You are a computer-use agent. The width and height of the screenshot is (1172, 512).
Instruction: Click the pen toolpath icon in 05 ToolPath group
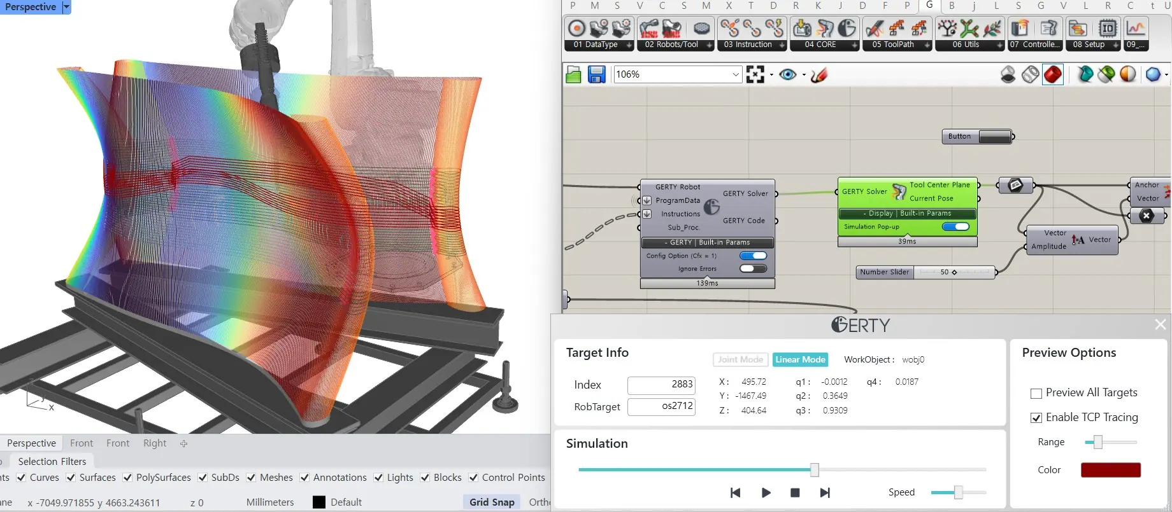click(x=875, y=29)
